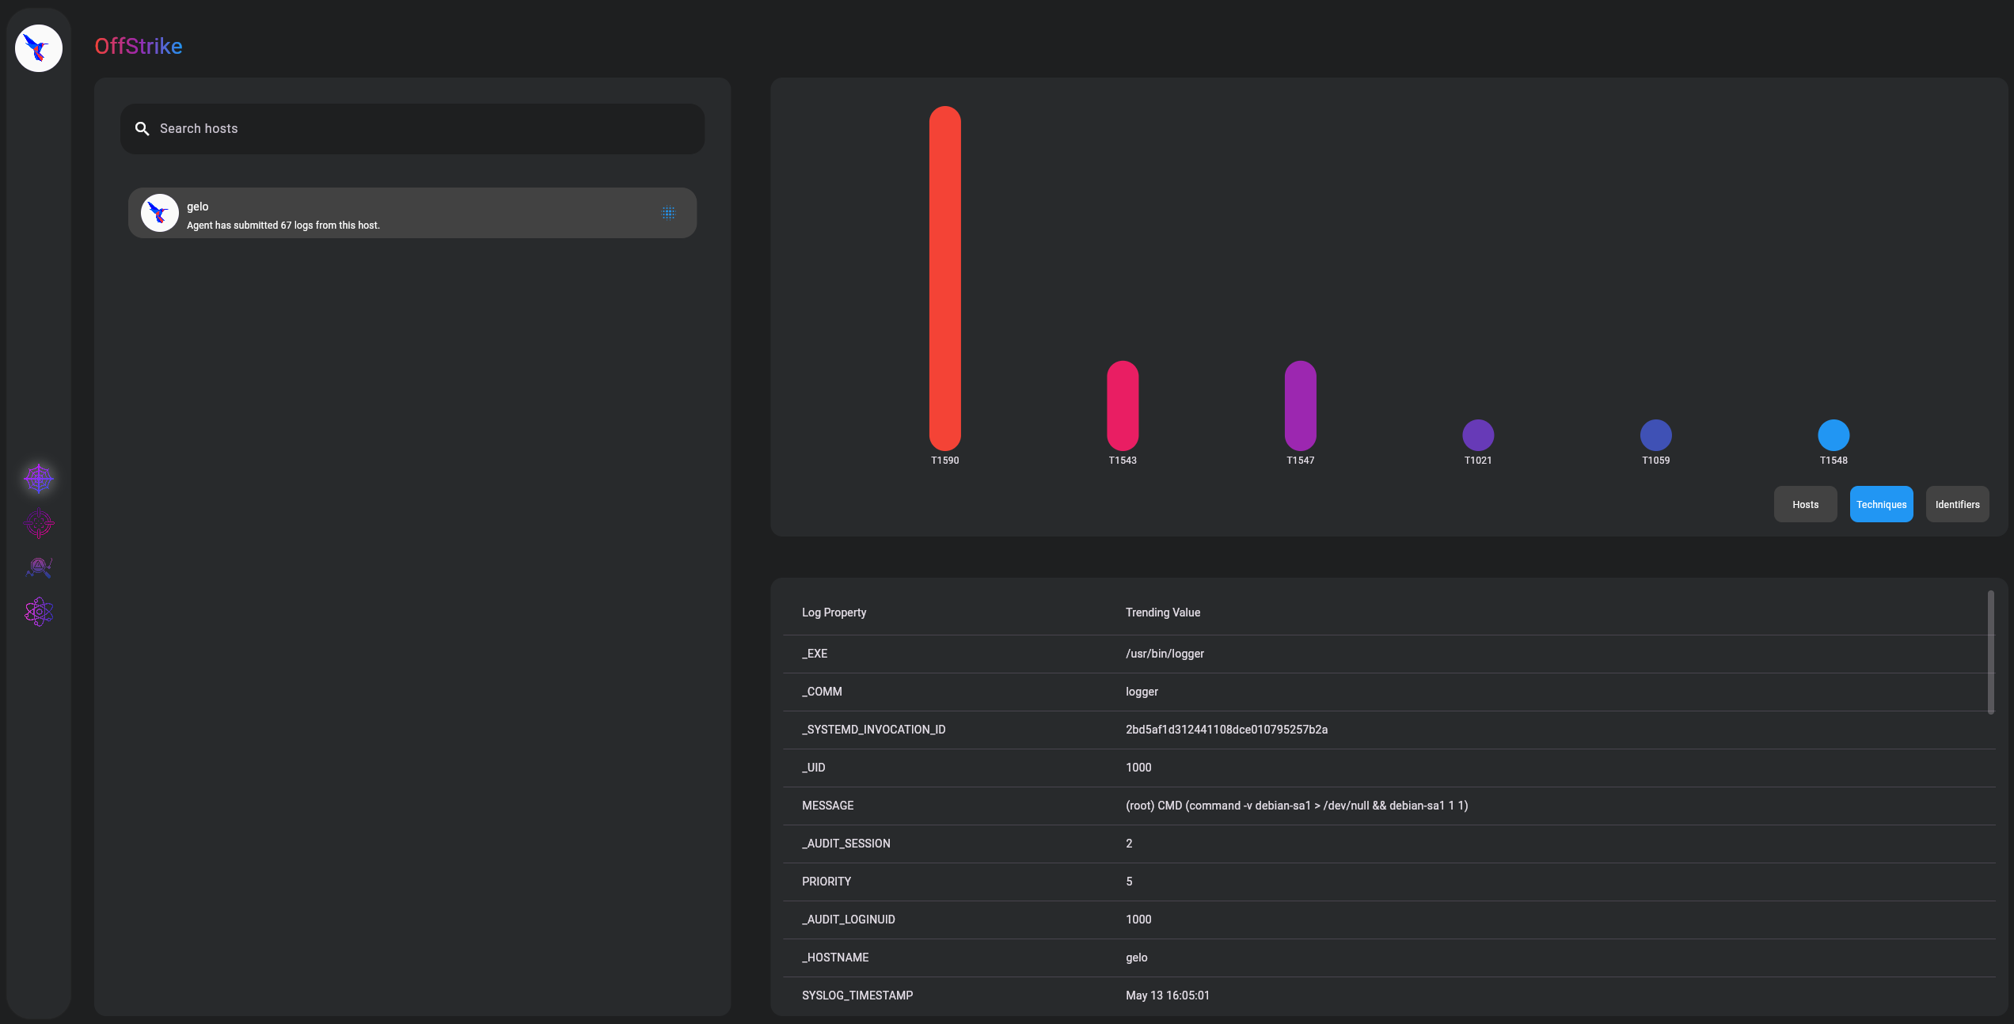
Task: Click the _SYSTEMD_INVOCATION_ID hash value
Action: pos(1226,730)
